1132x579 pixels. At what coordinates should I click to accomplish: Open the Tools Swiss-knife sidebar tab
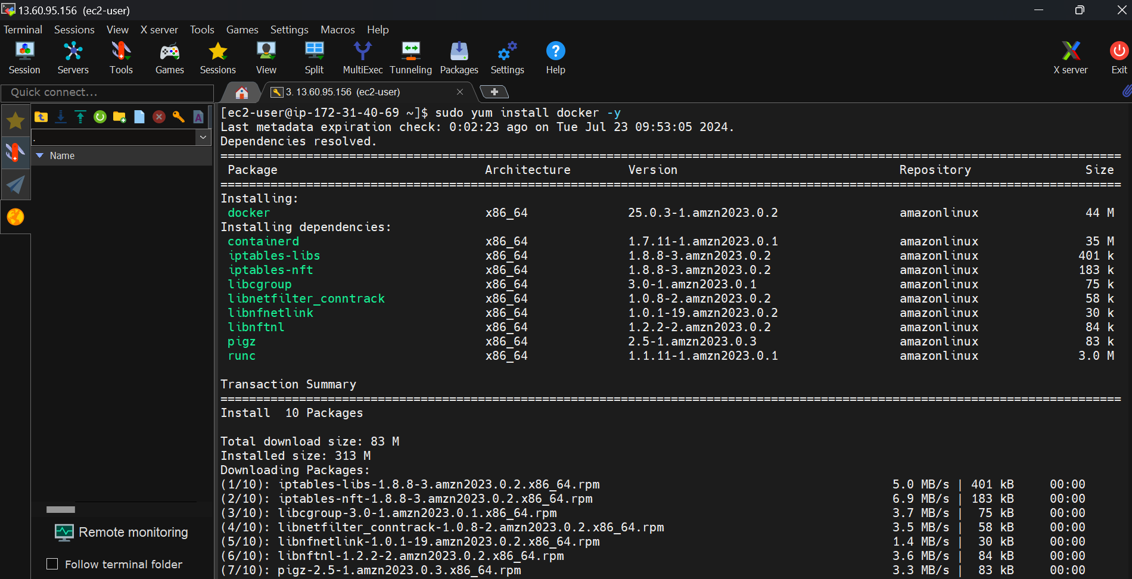(15, 152)
